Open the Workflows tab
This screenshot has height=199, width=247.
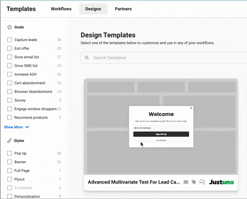click(x=61, y=9)
